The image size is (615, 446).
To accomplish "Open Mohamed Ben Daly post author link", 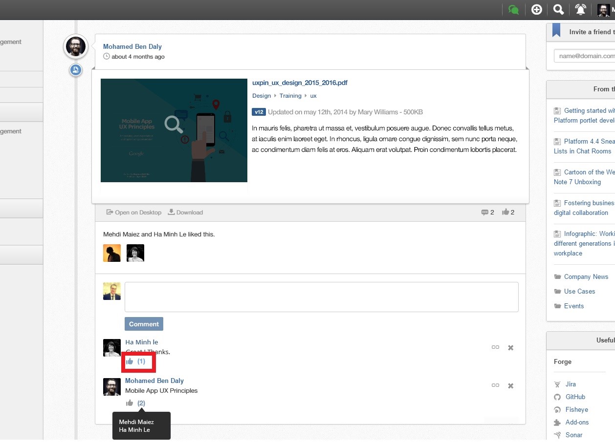I will coord(132,46).
